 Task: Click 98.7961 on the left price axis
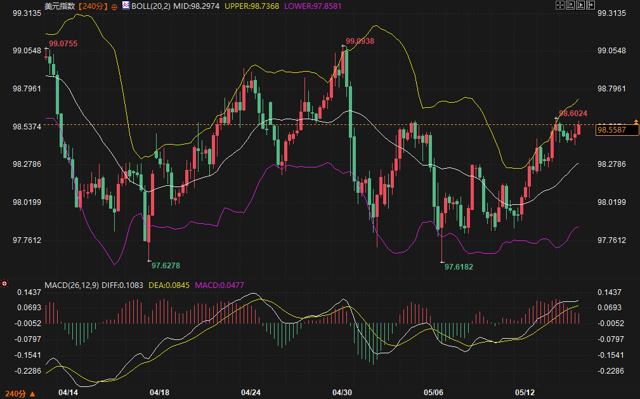click(x=27, y=89)
